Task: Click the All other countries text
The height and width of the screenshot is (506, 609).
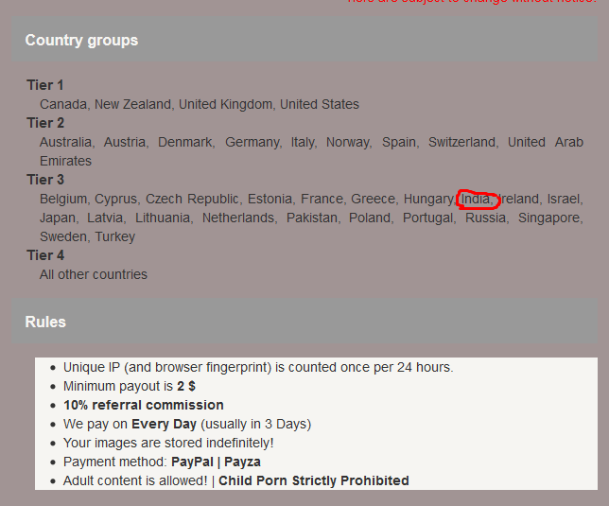Action: (94, 274)
